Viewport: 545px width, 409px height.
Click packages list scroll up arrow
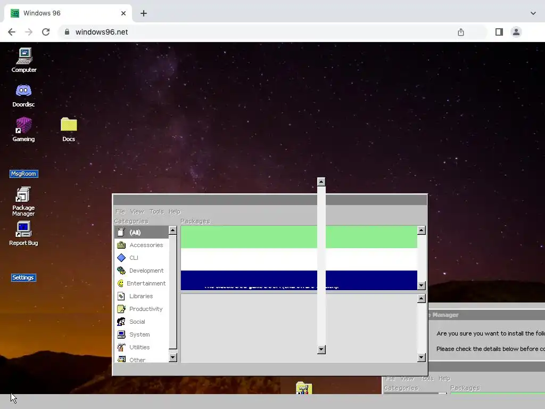coord(422,230)
